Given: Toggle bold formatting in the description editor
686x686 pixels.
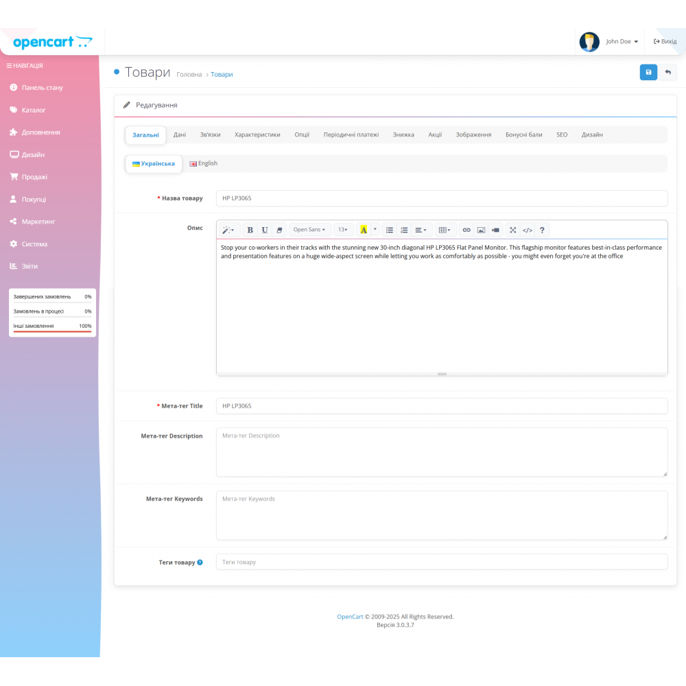Looking at the screenshot, I should coord(250,230).
